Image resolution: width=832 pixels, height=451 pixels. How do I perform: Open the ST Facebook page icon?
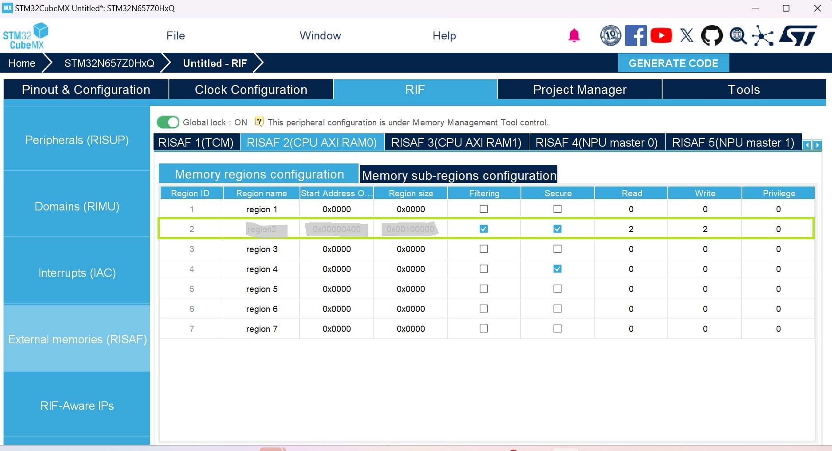pyautogui.click(x=636, y=35)
